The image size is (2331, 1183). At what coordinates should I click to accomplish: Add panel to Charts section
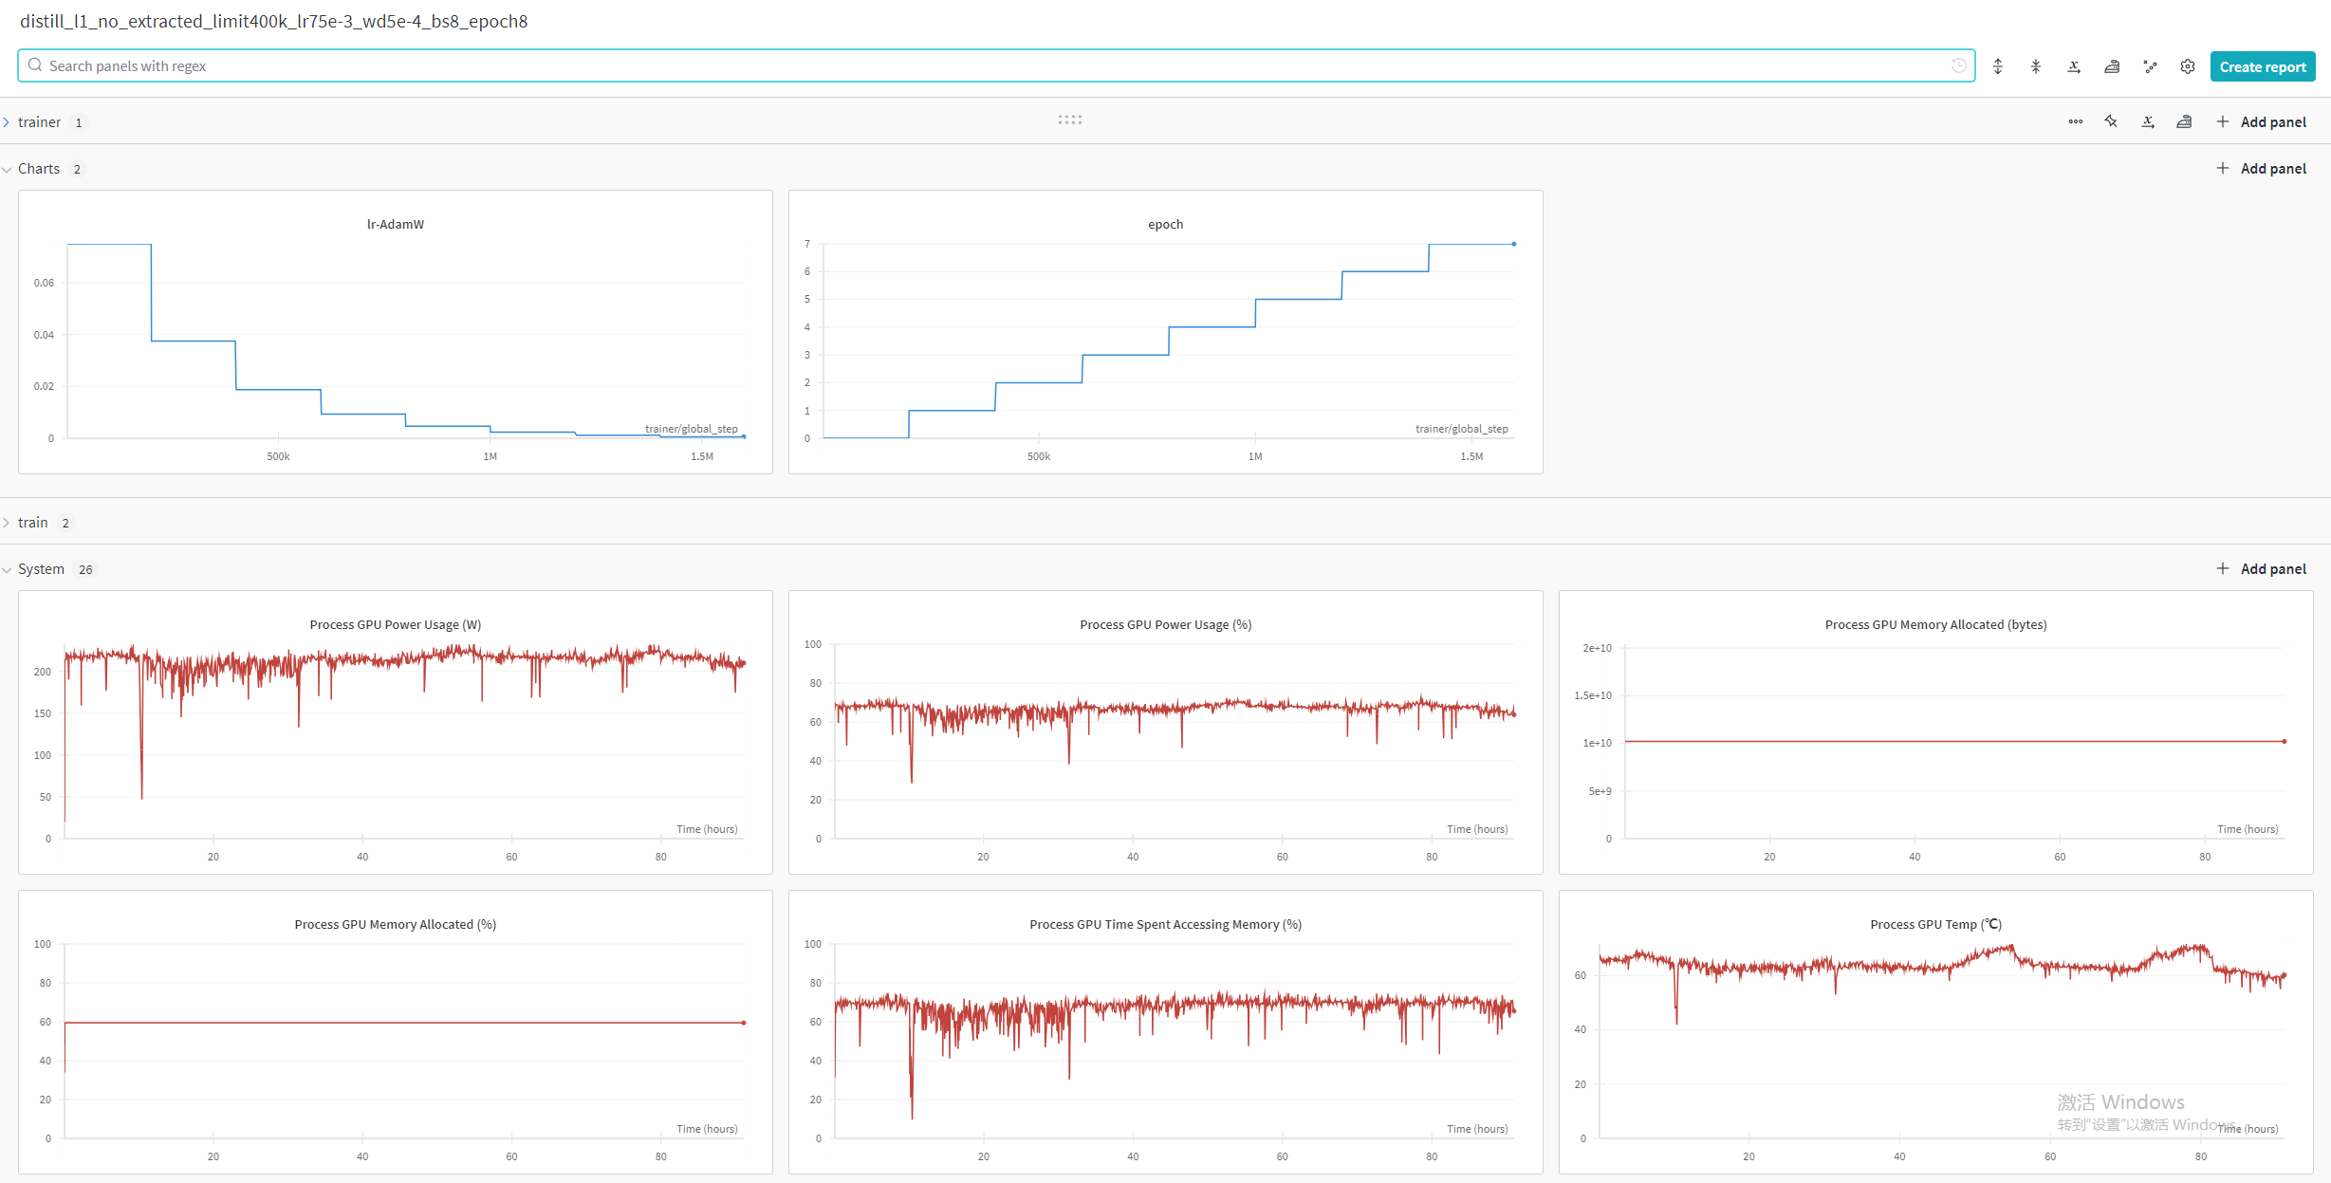coord(2262,168)
